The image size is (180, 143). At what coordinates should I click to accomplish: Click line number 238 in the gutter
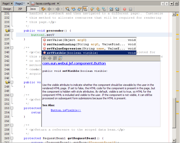(x=7, y=44)
